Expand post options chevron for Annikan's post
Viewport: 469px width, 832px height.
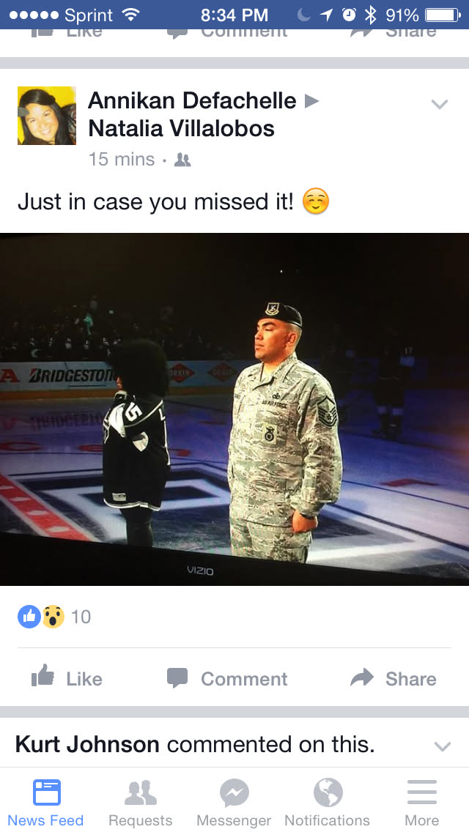(x=440, y=104)
